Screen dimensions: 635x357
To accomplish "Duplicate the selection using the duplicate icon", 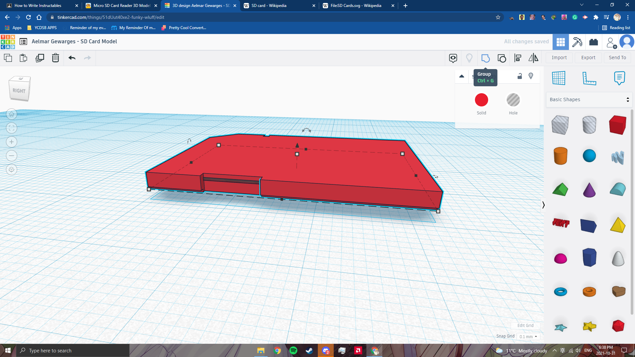I will [40, 58].
